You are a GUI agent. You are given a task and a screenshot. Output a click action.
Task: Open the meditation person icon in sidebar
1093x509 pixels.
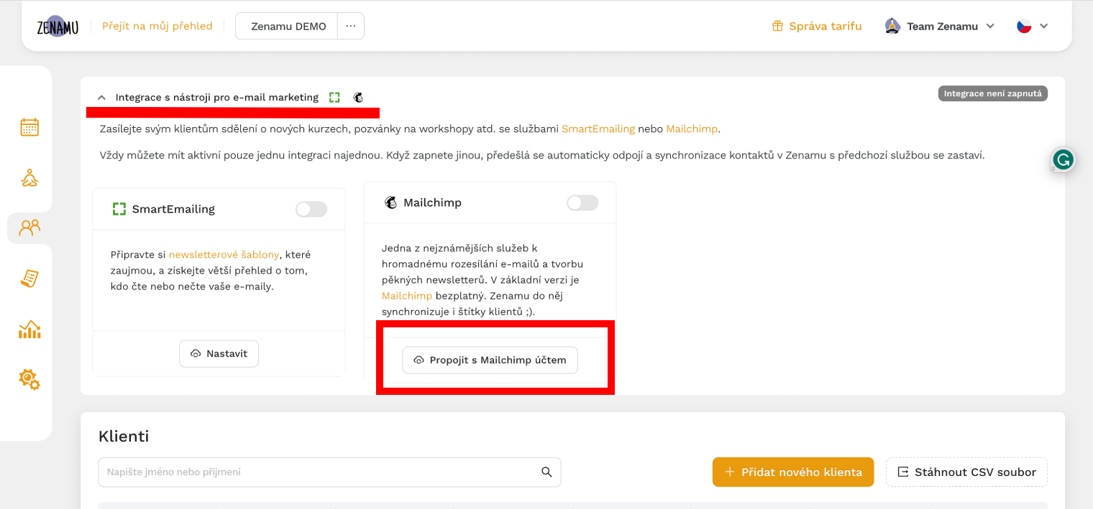point(29,177)
